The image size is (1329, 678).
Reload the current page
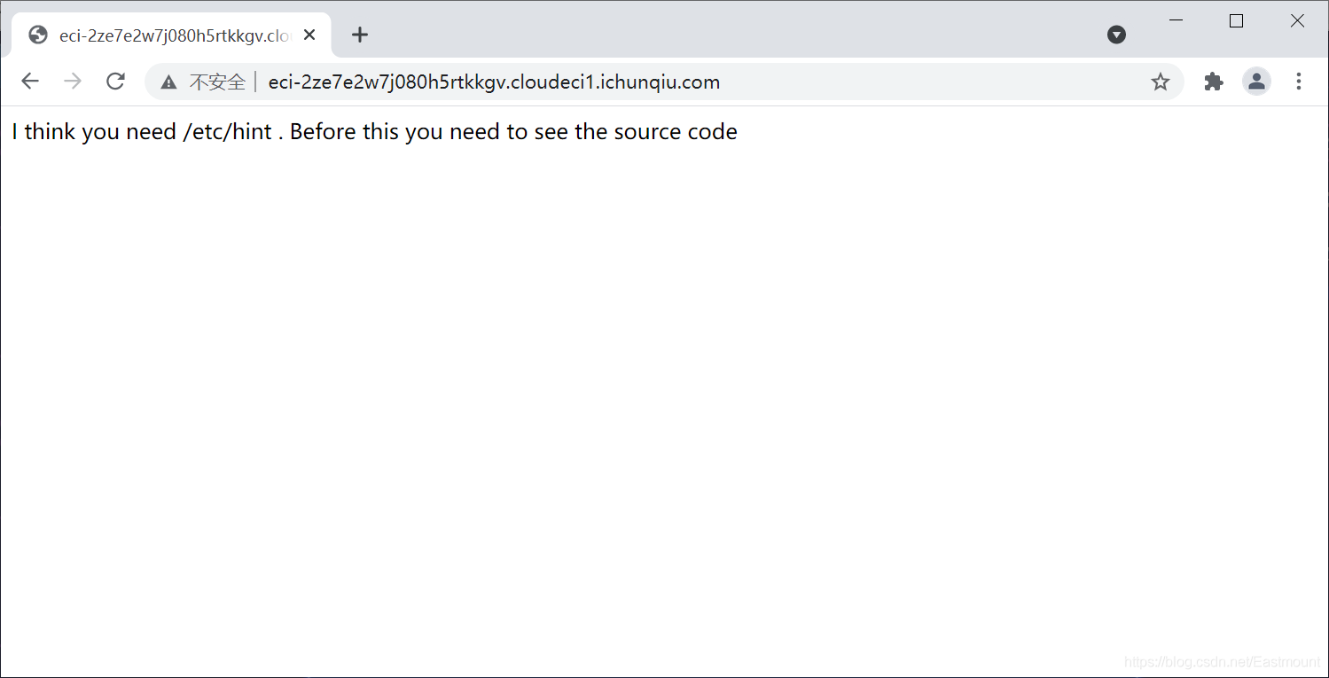[x=115, y=82]
